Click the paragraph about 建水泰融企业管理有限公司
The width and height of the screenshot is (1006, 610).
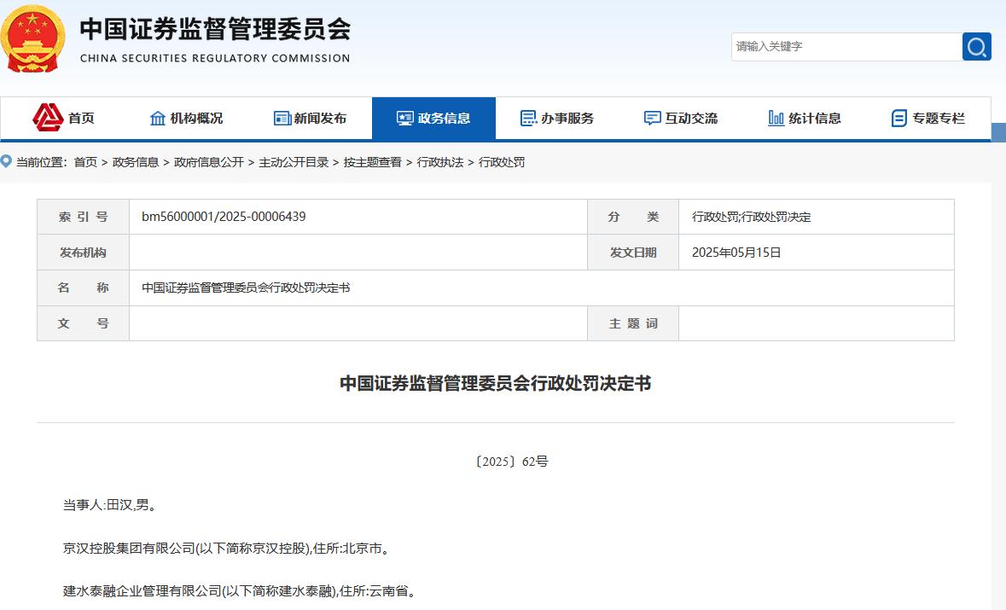tap(240, 590)
